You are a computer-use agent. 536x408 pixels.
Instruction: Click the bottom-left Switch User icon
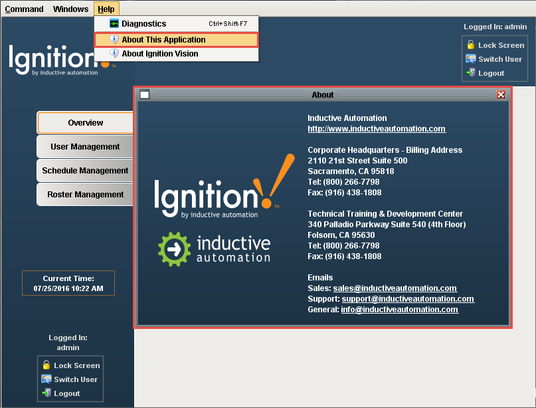46,379
